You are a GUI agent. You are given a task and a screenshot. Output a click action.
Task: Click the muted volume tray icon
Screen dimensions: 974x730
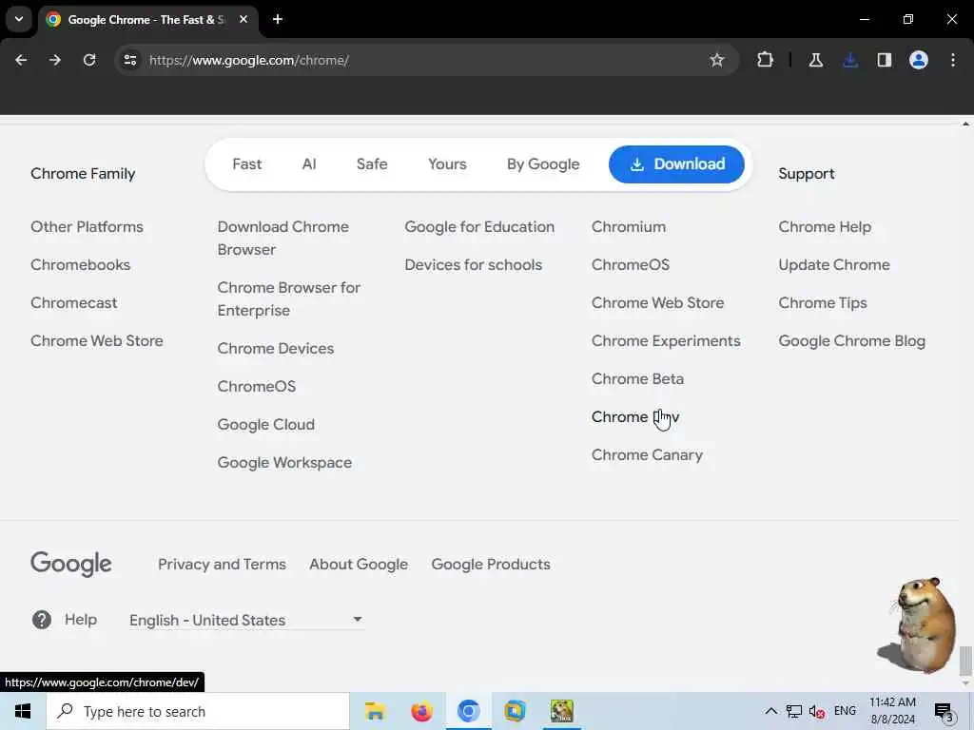click(817, 712)
